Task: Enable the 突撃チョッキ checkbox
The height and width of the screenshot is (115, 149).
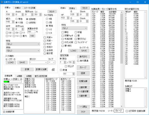Action: point(67,36)
